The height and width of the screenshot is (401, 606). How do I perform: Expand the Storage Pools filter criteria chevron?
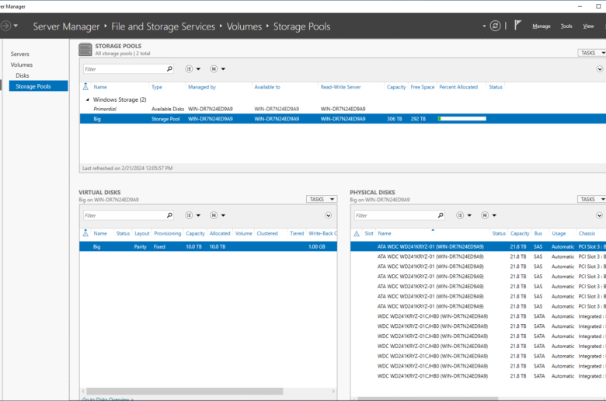(600, 69)
